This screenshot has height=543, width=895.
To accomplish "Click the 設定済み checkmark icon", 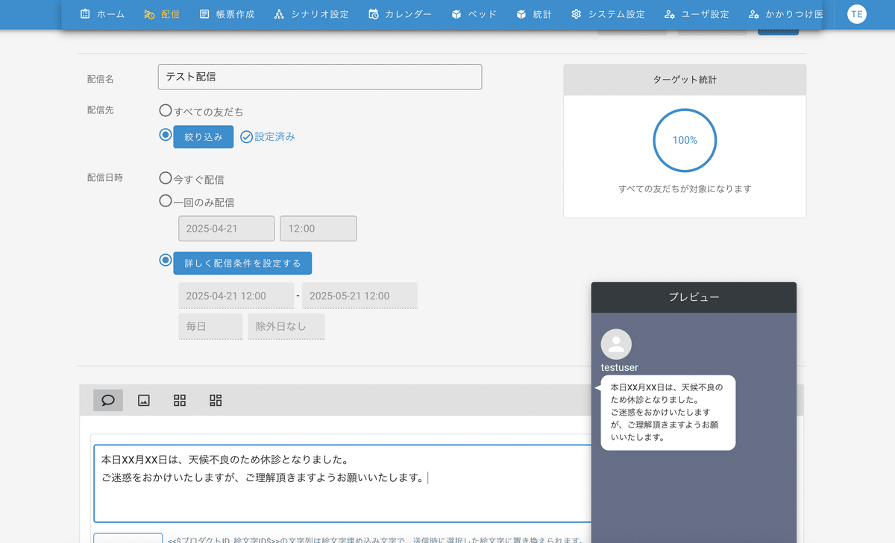I will coord(246,137).
